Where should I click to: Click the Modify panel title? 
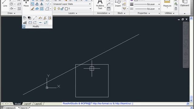pyautogui.click(x=36, y=26)
